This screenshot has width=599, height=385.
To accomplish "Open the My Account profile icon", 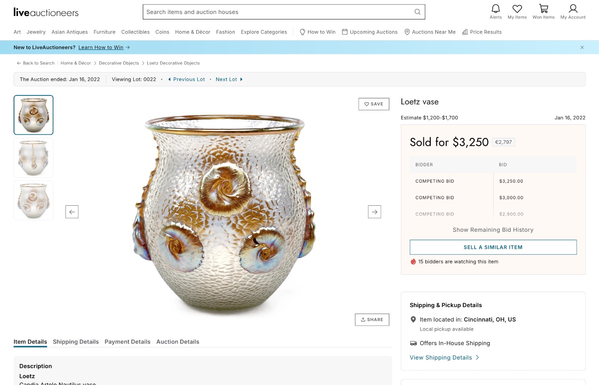I will pyautogui.click(x=573, y=8).
